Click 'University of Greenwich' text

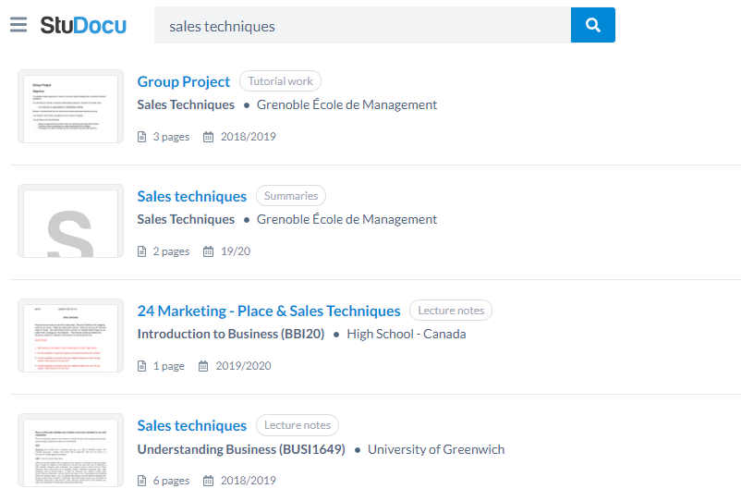[436, 449]
